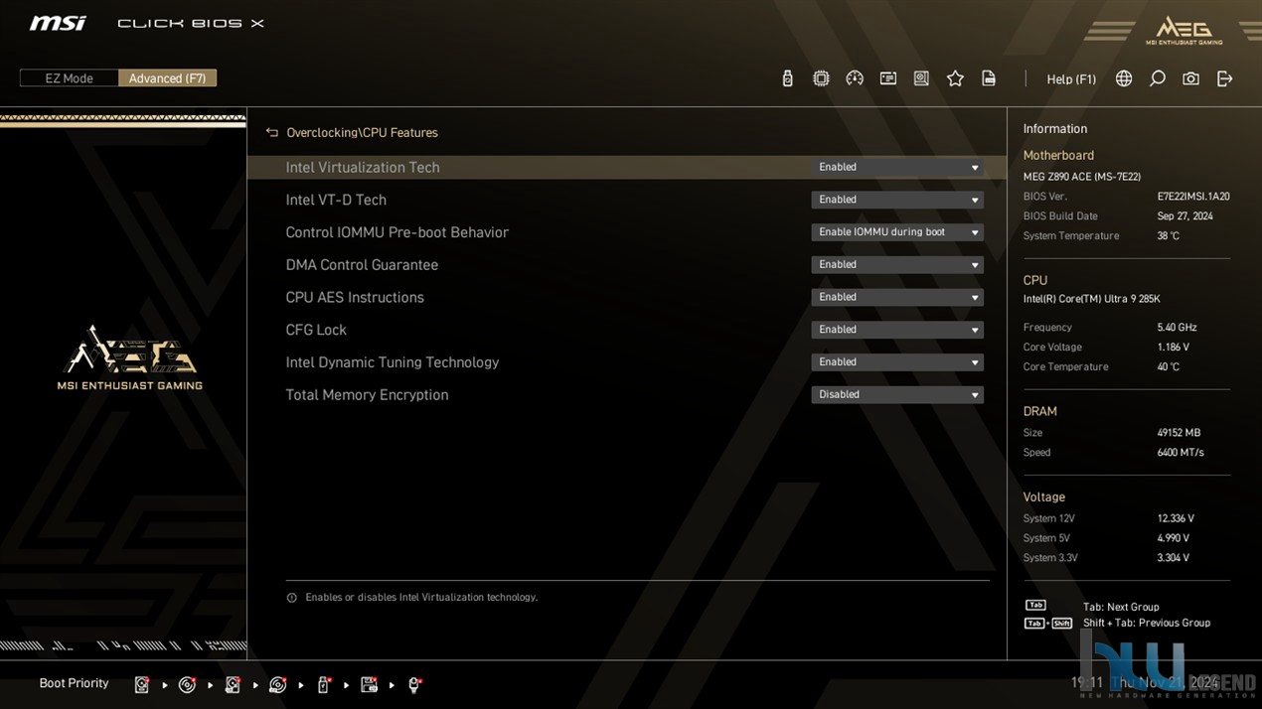
Task: Select Intel Dynamic Tuning Technology label
Action: (393, 362)
